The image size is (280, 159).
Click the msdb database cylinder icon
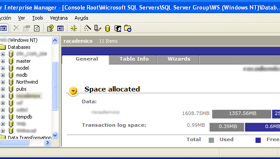[x=11, y=75]
